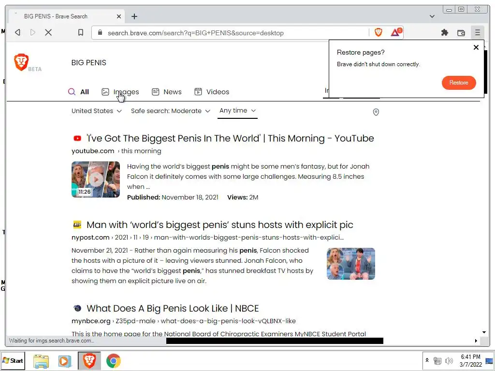Open the extensions puzzle-piece icon
The width and height of the screenshot is (495, 371).
(x=445, y=32)
